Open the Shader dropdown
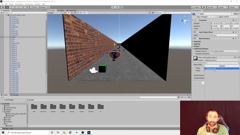240x135 pixels. 222,60
